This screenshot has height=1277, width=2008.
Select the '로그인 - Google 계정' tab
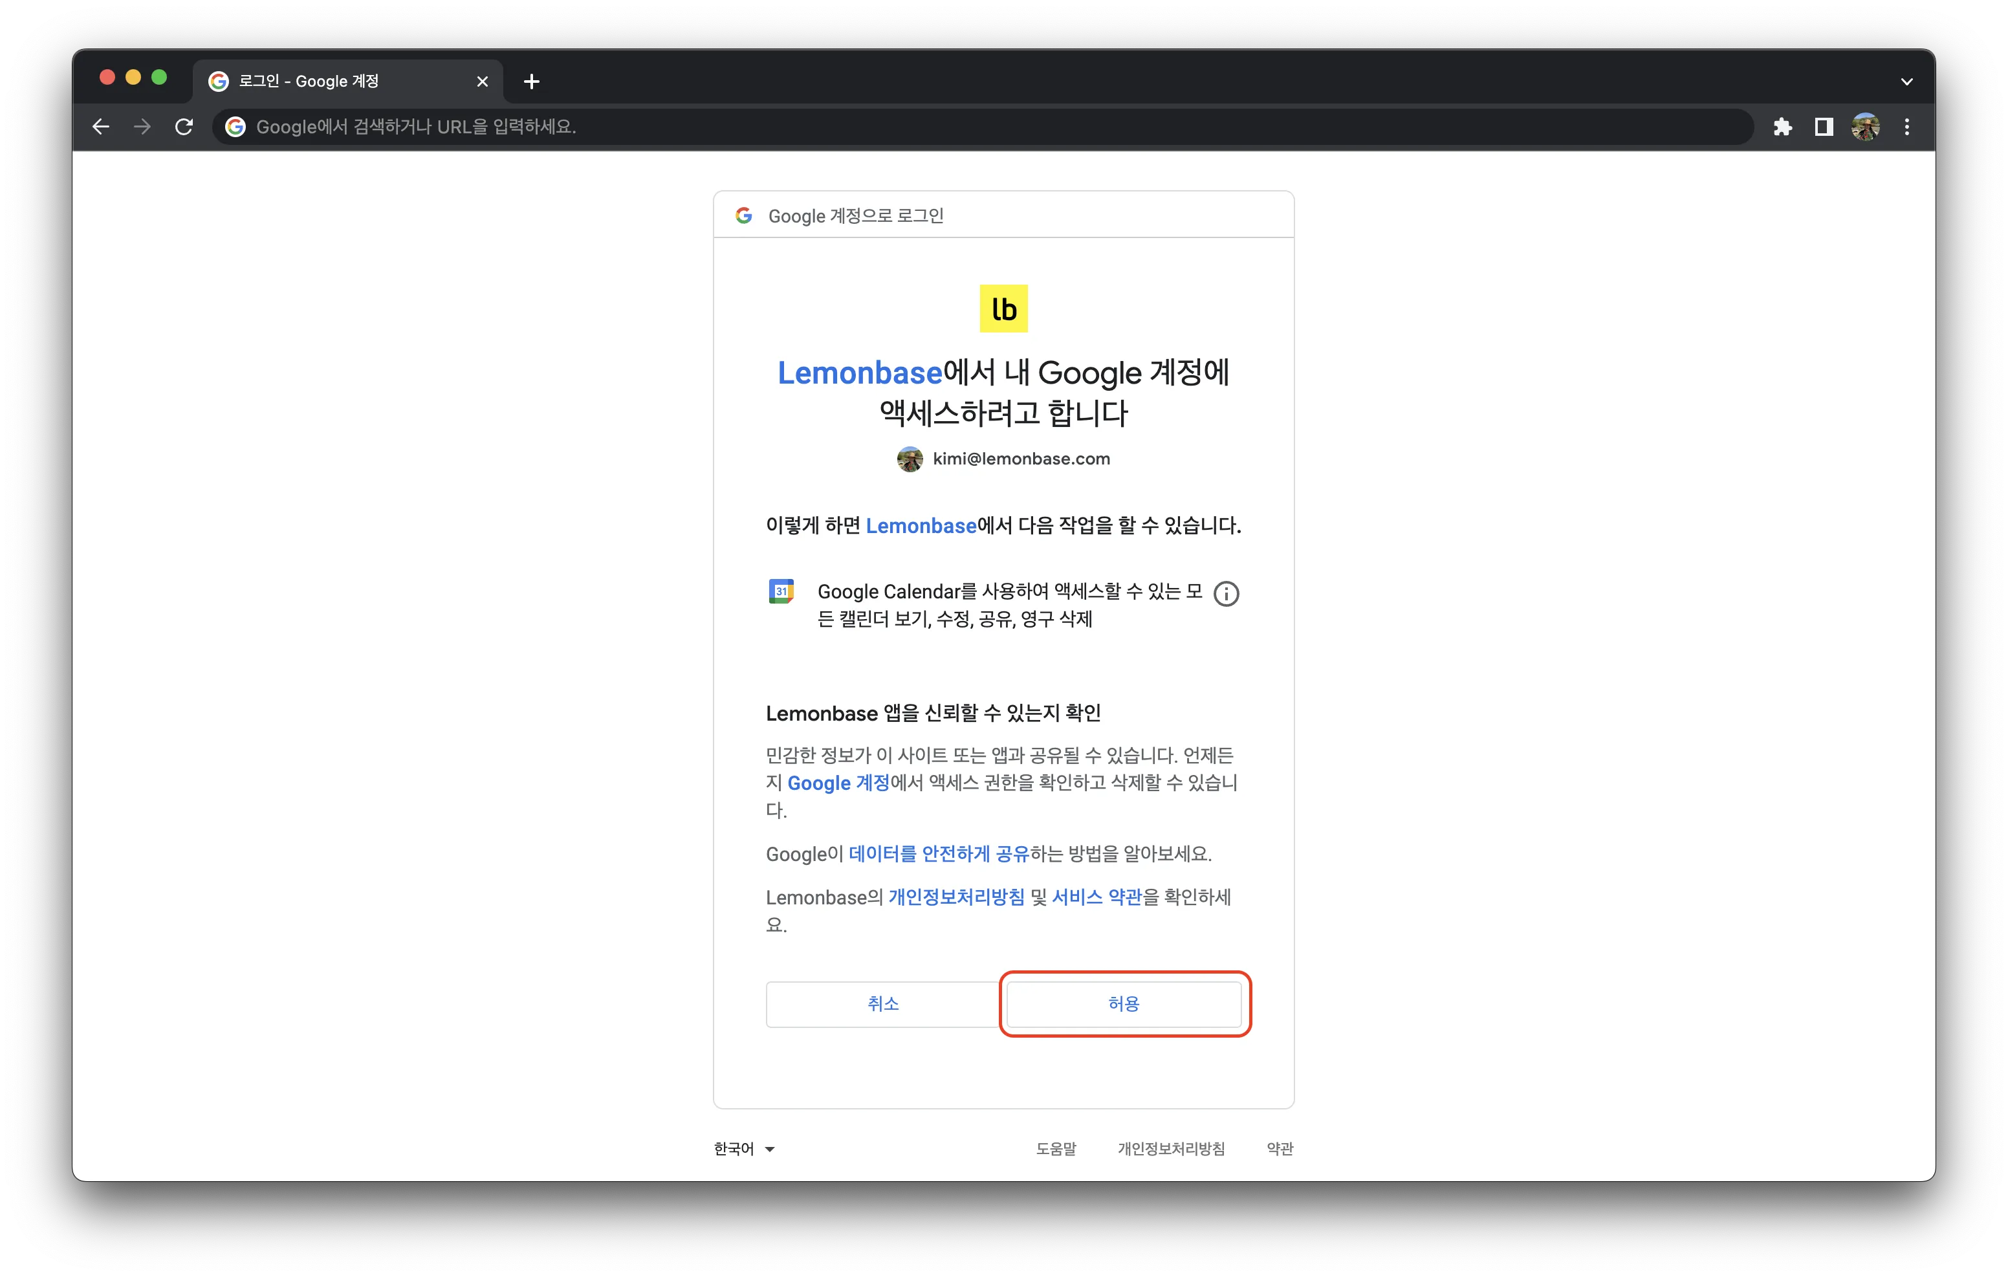tap(349, 81)
